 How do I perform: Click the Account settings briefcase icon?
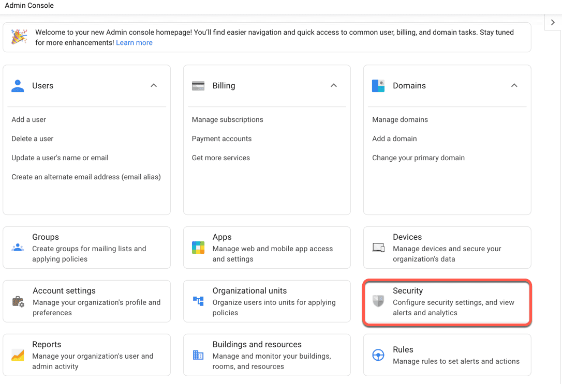18,302
